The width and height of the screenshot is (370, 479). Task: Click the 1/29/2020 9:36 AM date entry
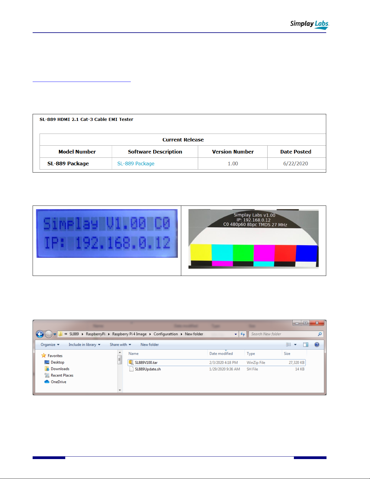point(225,369)
